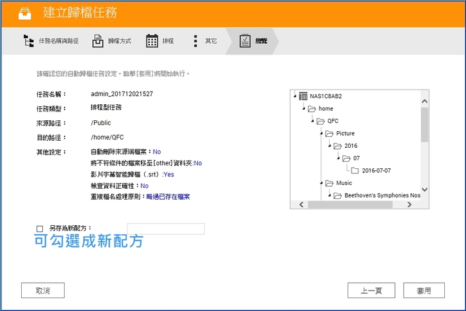This screenshot has height=311, width=466.
Task: Click the archive box icon in header
Action: pos(25,13)
